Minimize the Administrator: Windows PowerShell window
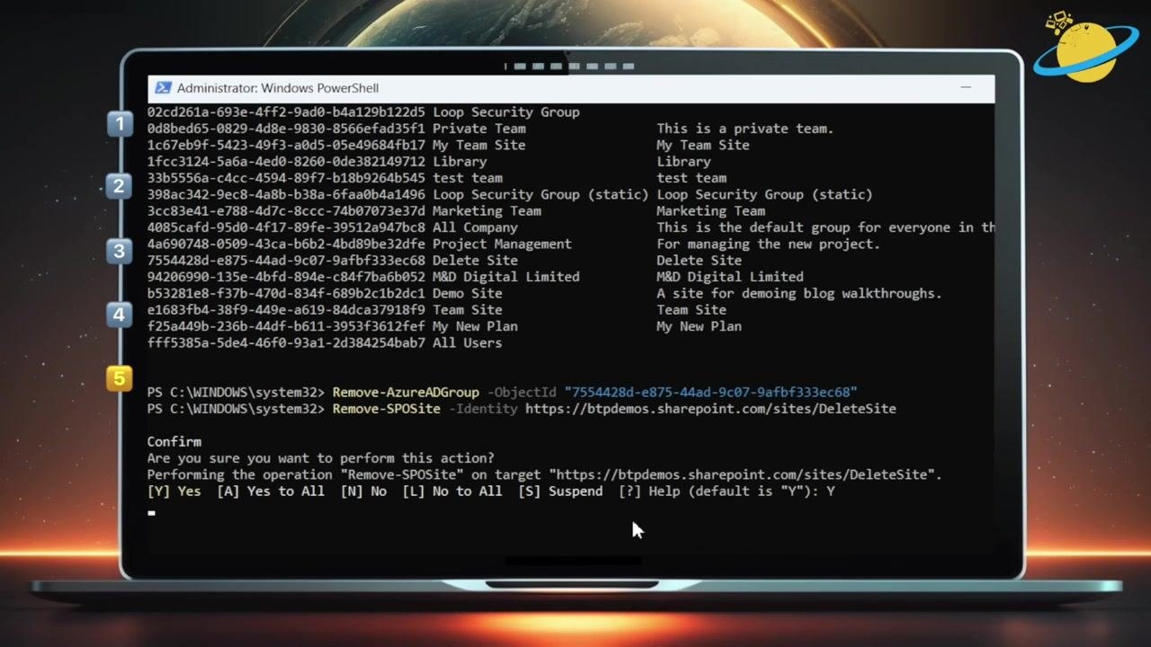 tap(966, 88)
